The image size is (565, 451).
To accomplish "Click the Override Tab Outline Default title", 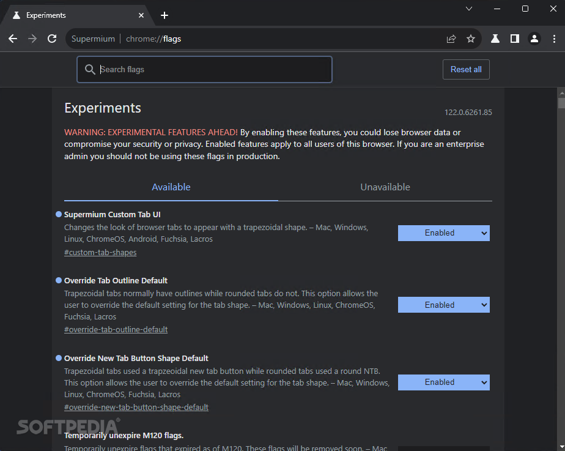I will 116,280.
